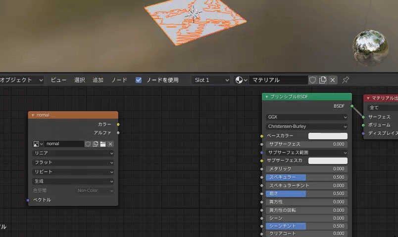Click マテリアル name input field
398x237 pixels.
coord(278,80)
